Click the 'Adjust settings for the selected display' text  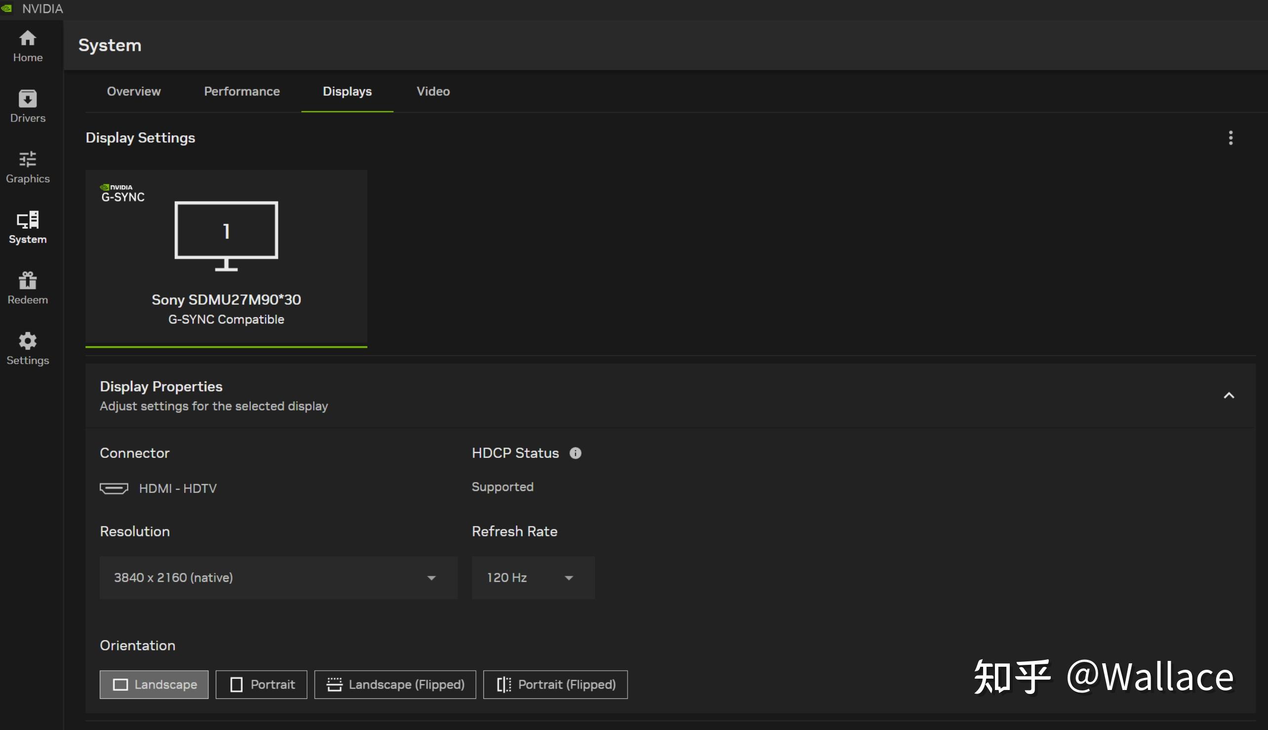(x=214, y=406)
